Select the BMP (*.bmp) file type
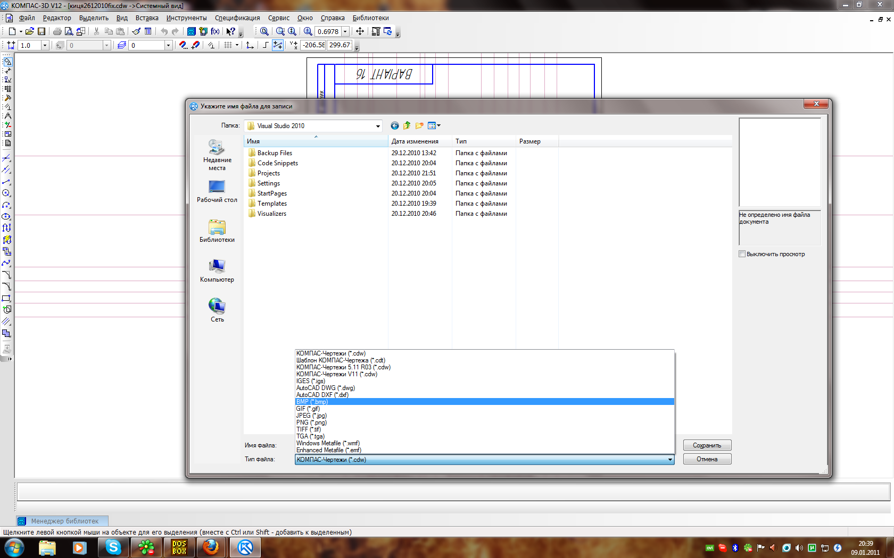 [x=485, y=402]
